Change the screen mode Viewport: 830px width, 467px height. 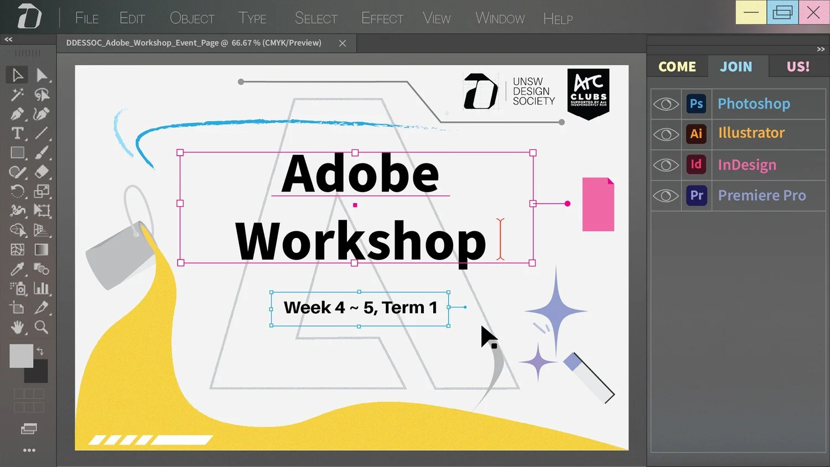click(x=29, y=429)
